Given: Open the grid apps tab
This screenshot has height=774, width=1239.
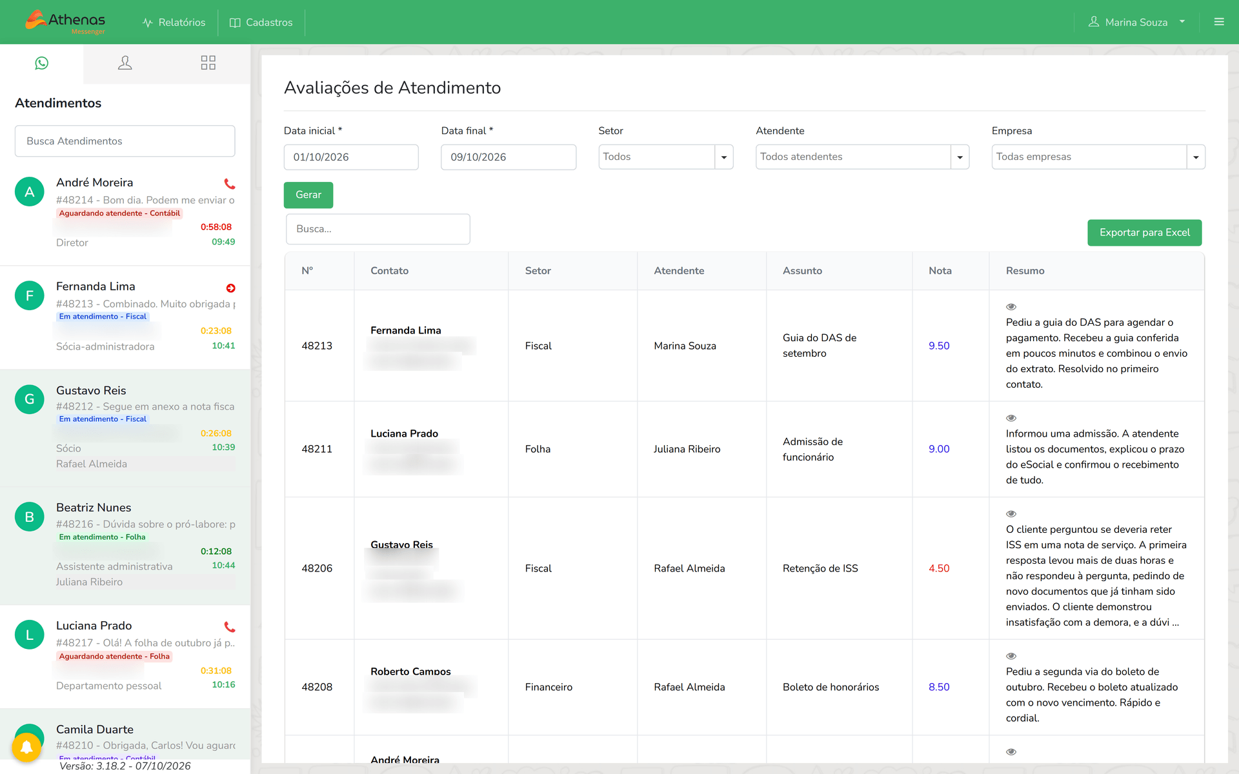Looking at the screenshot, I should [208, 63].
